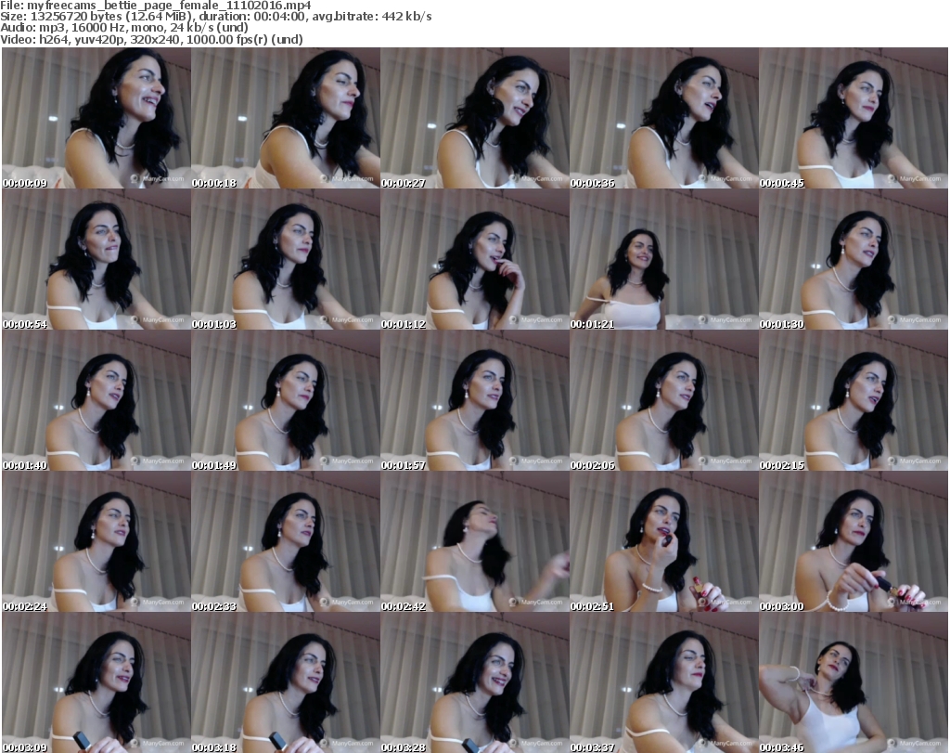
Task: Pick the frame marked 00:02:42
Action: point(474,542)
